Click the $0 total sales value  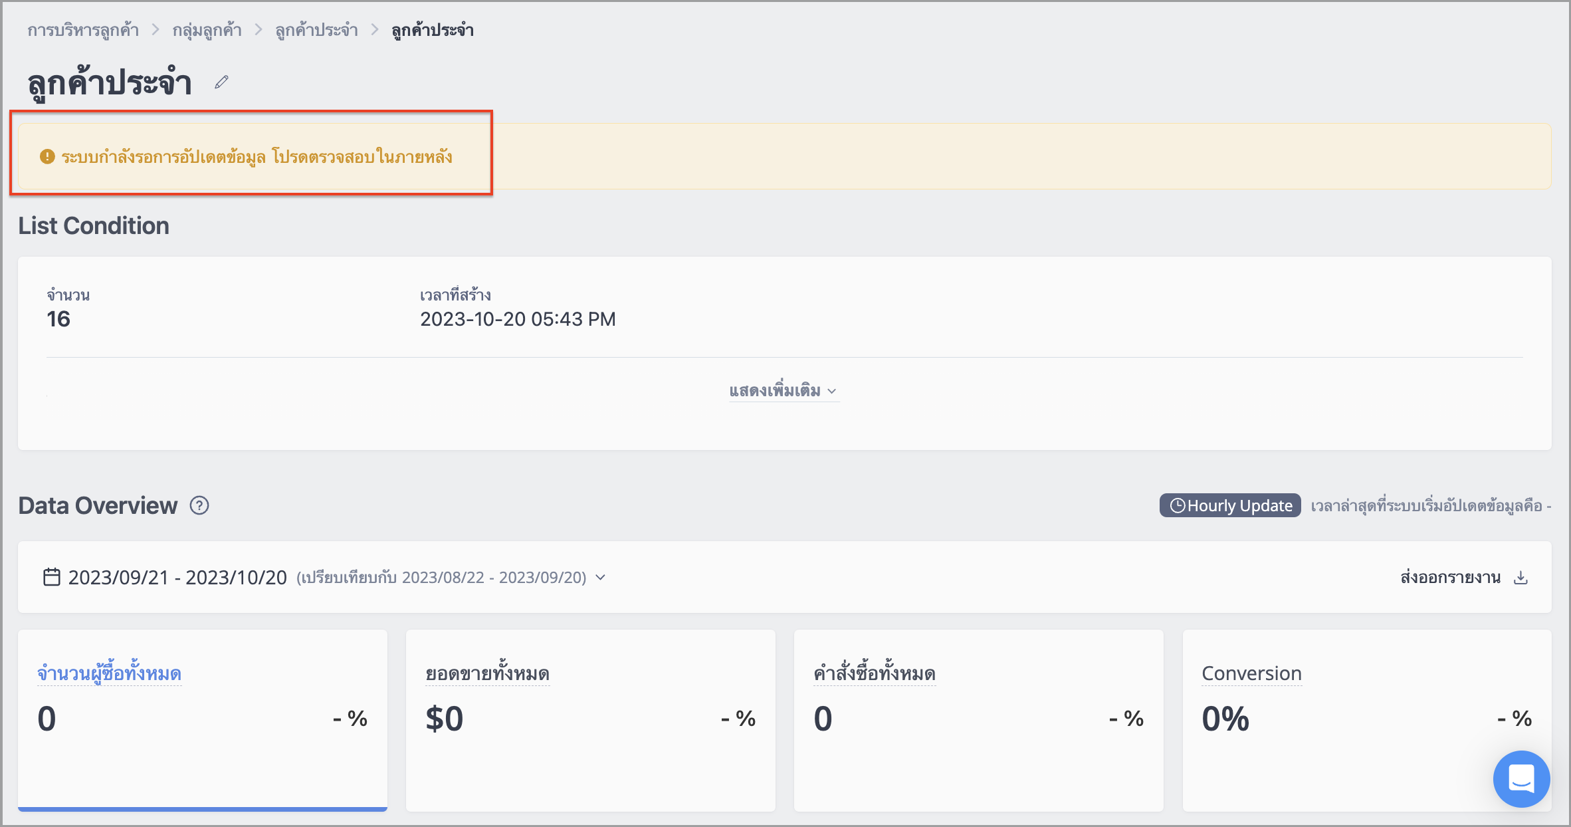[x=445, y=719]
